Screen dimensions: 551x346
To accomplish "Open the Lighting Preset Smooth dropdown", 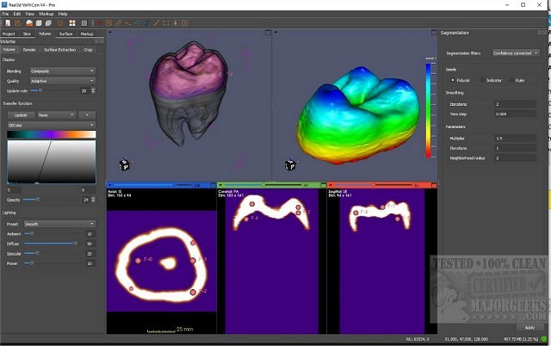I will 59,224.
